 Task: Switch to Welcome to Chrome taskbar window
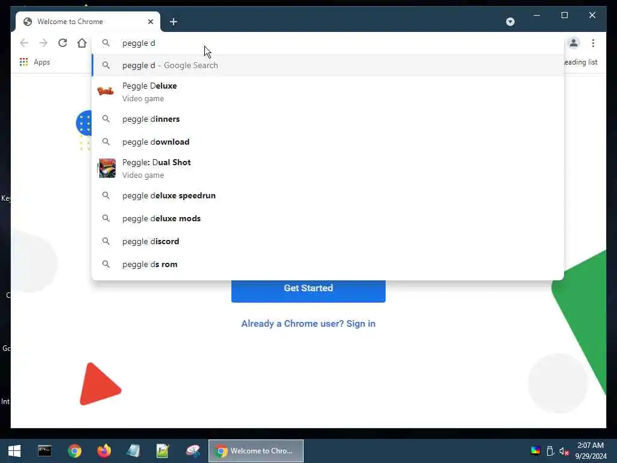(255, 451)
